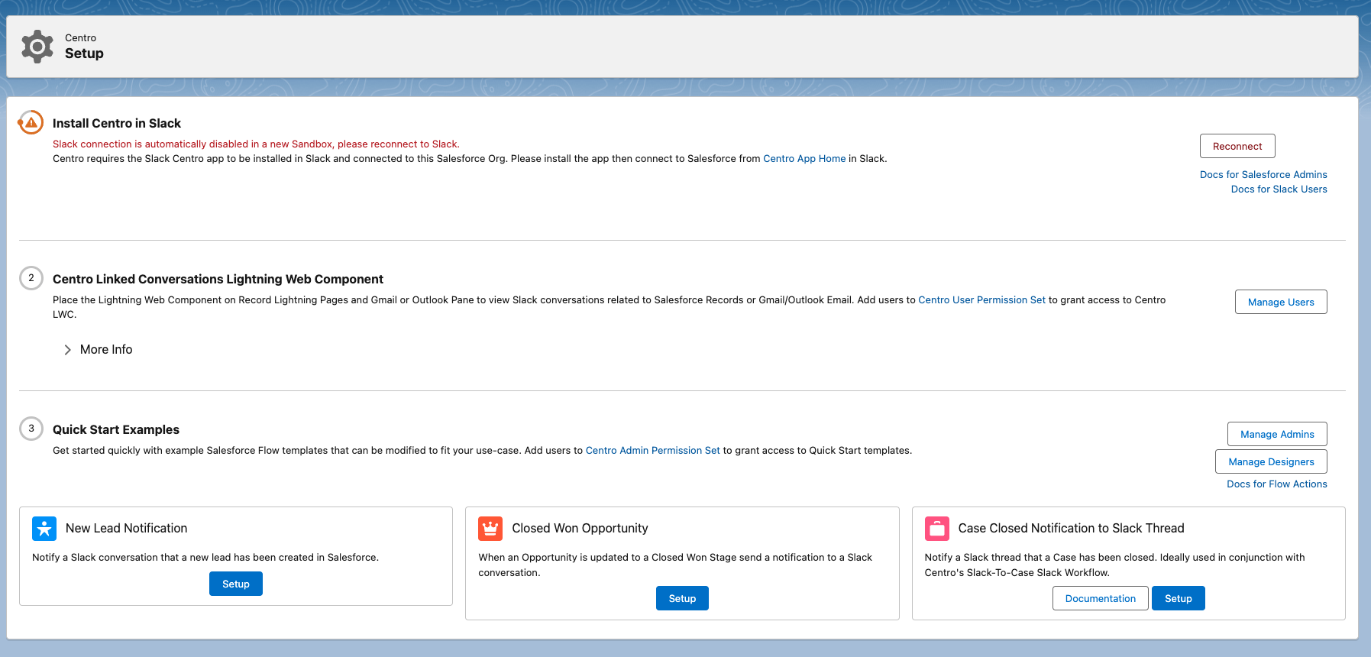Click the Setup gear icon in header
Screen dimensions: 1371x657
pos(37,47)
